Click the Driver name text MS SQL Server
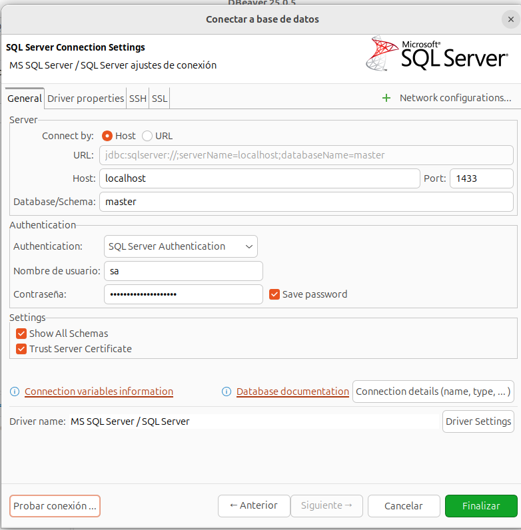Viewport: 521px width, 530px height. pyautogui.click(x=131, y=421)
